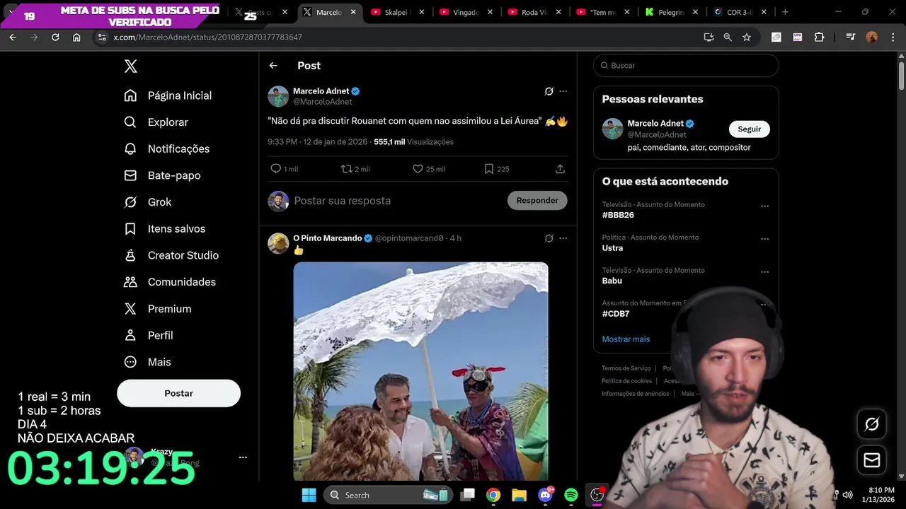Open the beach umbrella image in reply
Screen dimensions: 906x509
[420, 371]
